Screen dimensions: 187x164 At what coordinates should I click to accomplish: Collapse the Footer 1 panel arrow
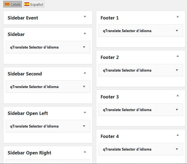[x=178, y=17]
